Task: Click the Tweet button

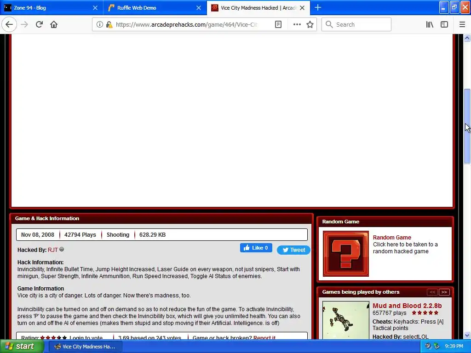Action: (x=293, y=250)
